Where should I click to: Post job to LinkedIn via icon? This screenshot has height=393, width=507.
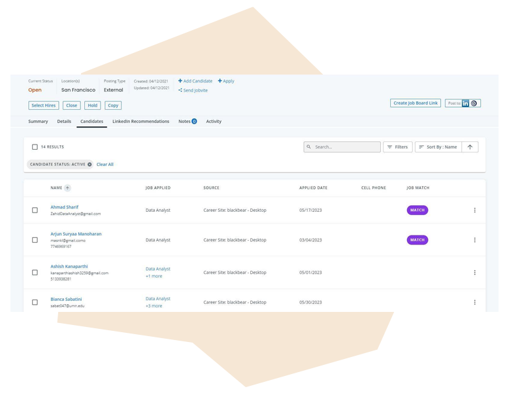pos(465,103)
